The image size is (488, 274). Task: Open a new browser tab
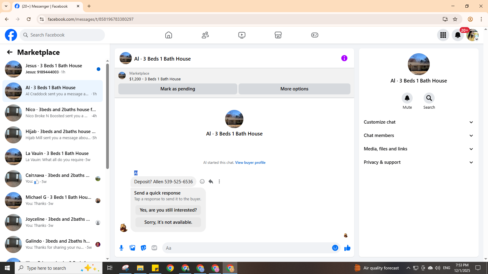pos(89,6)
